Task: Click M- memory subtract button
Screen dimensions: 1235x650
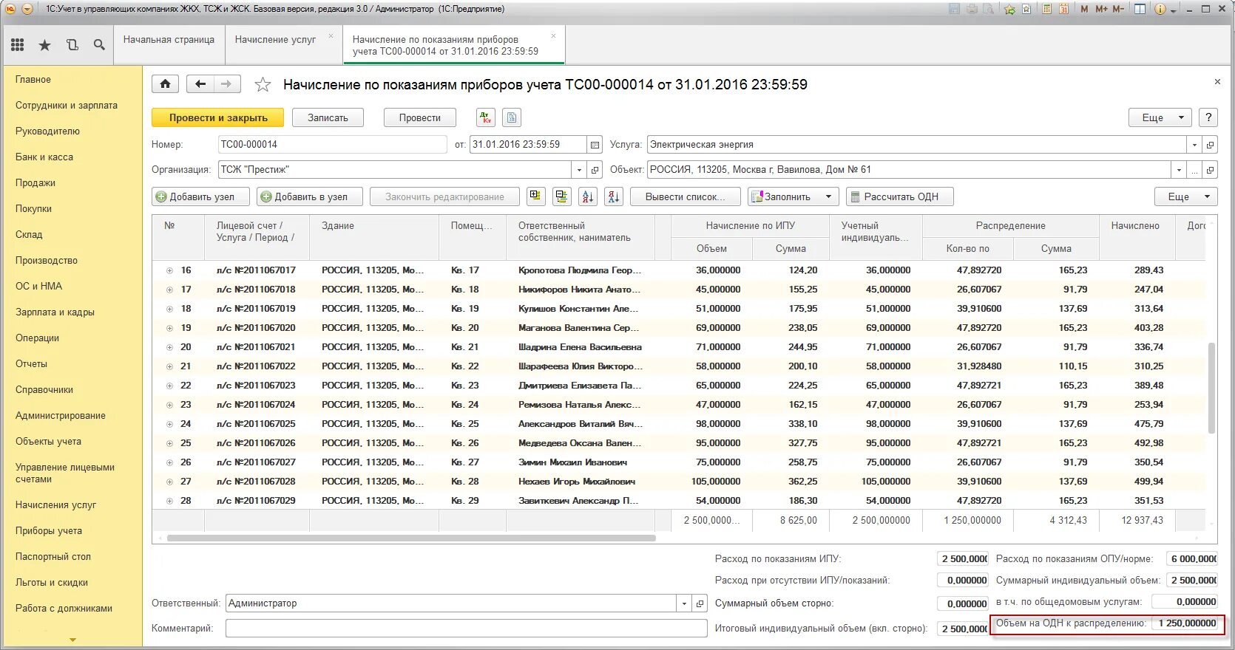Action: [1118, 9]
